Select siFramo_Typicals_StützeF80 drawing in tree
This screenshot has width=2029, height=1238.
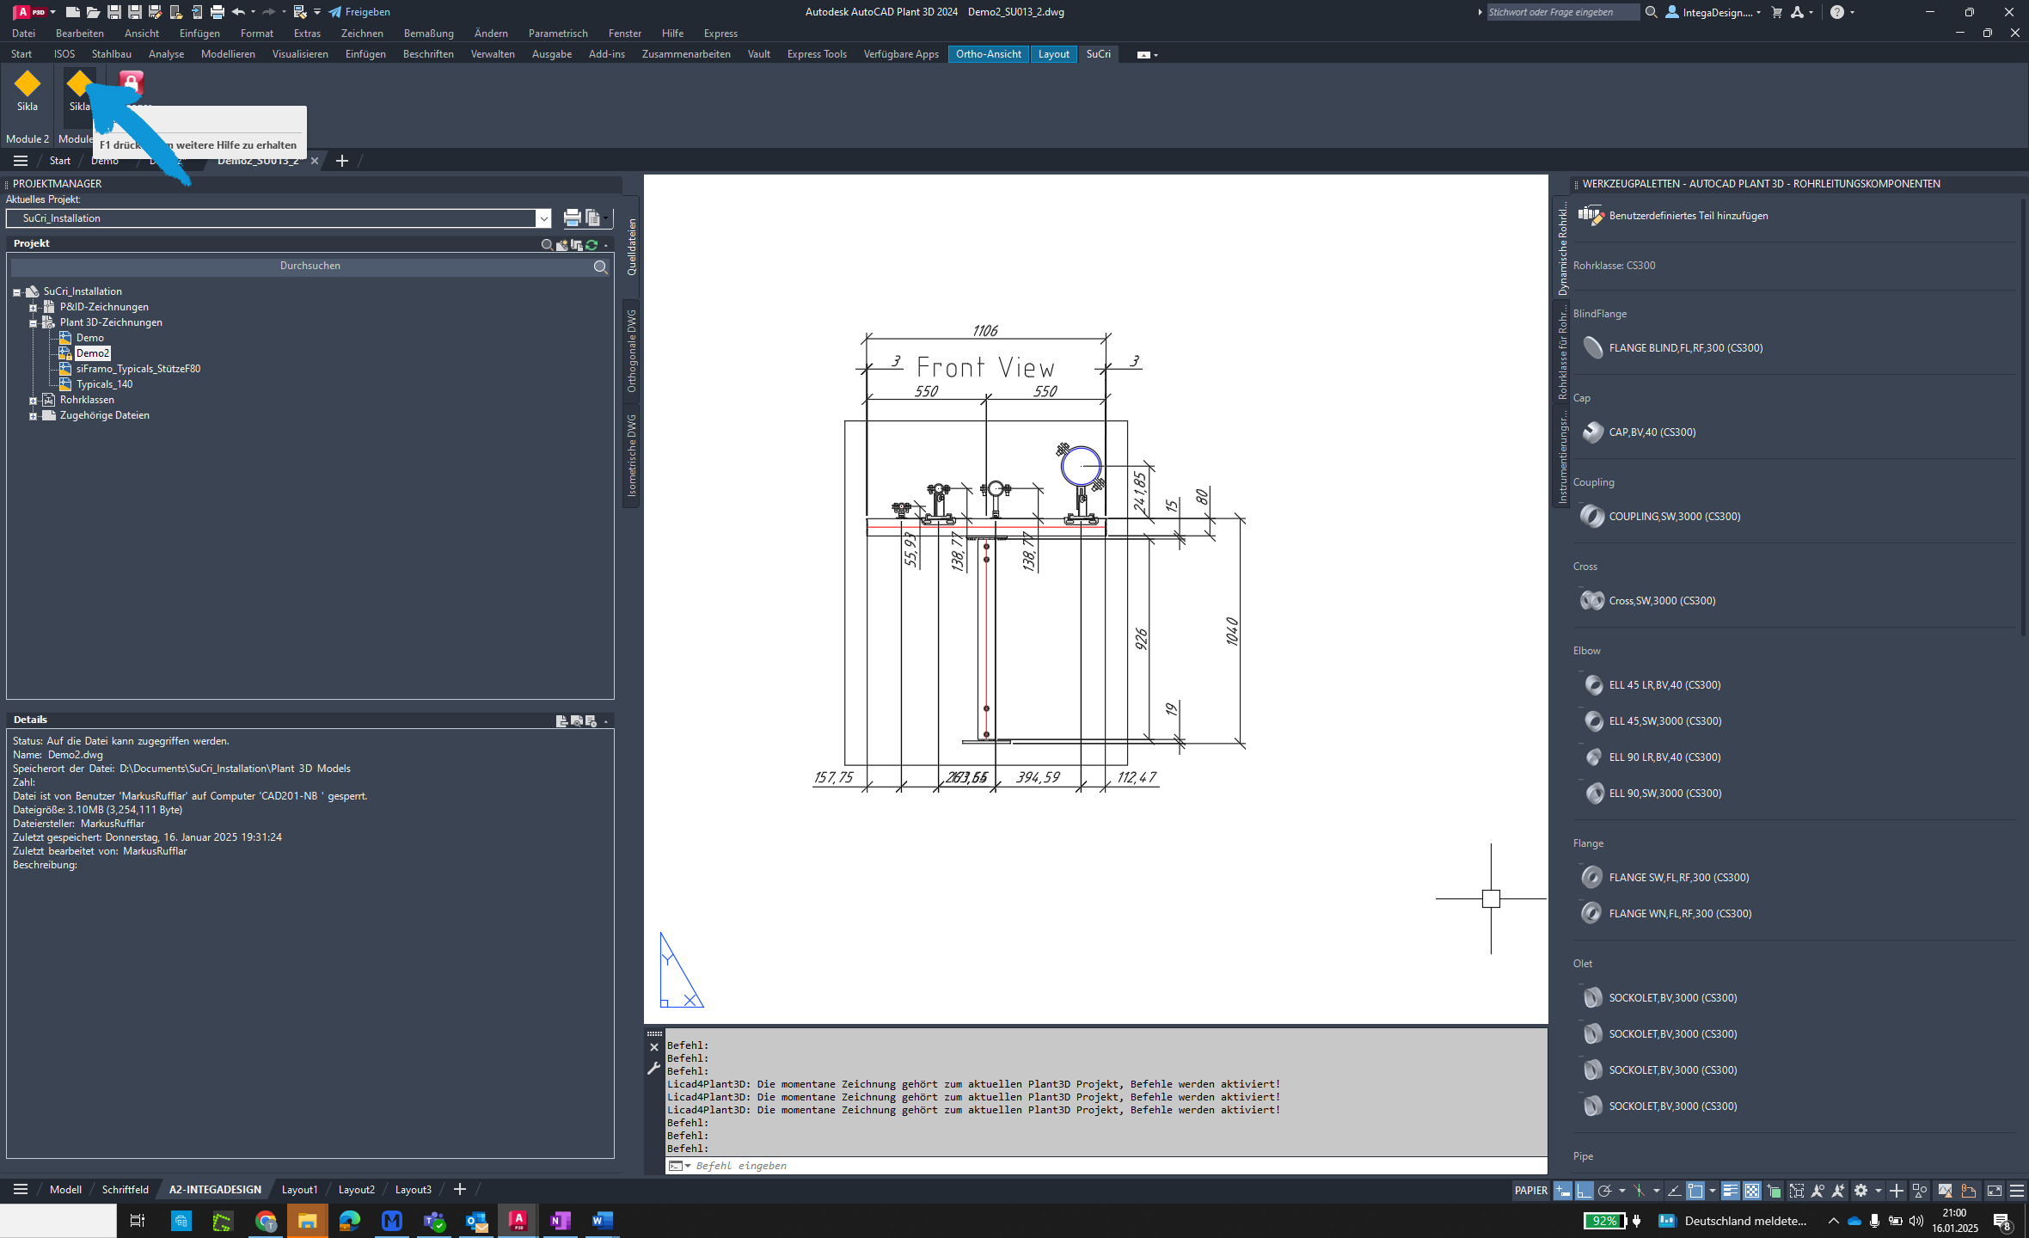click(x=138, y=369)
